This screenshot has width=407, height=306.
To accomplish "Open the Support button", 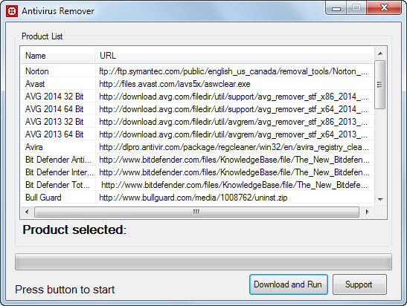I will click(359, 284).
